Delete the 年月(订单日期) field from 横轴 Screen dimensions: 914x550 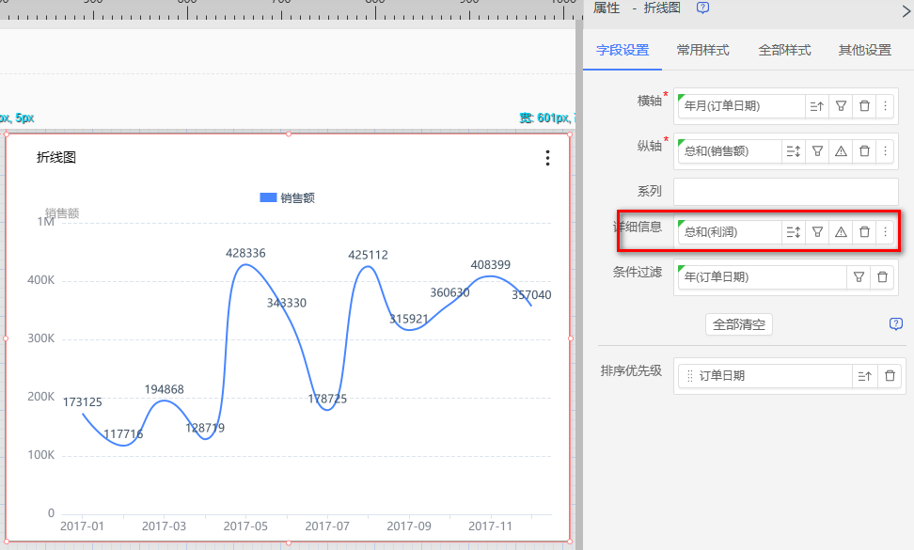coord(864,106)
